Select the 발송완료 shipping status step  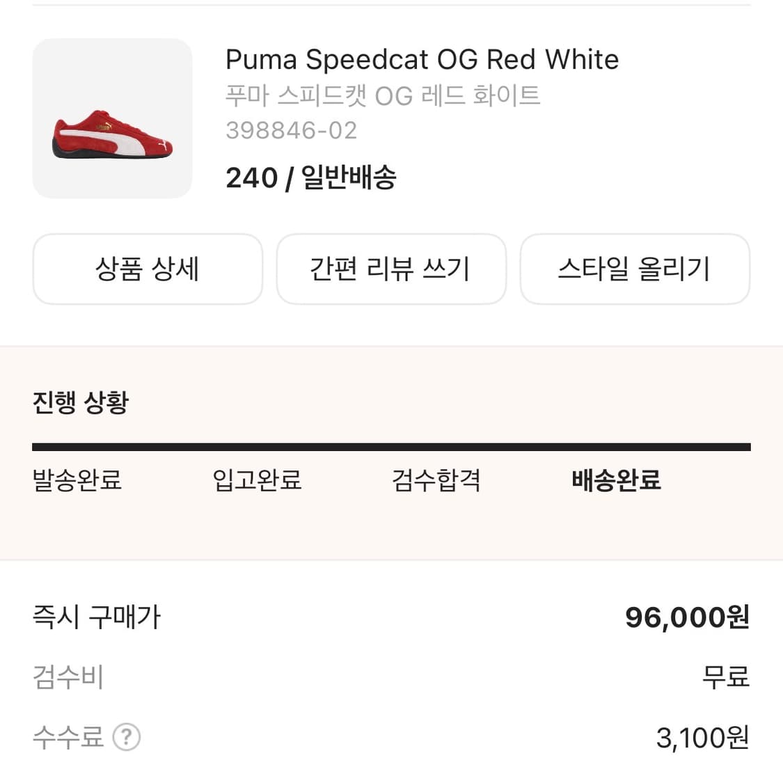point(77,480)
